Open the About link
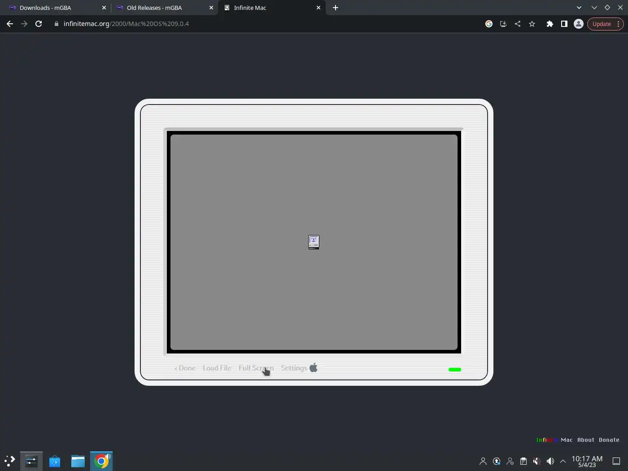Screen dimensions: 628x471 click(x=586, y=440)
